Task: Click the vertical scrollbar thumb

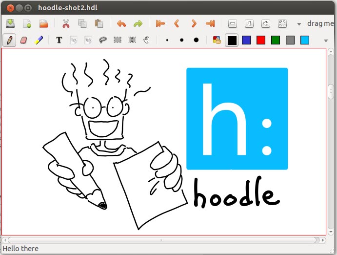Action: pos(331,92)
